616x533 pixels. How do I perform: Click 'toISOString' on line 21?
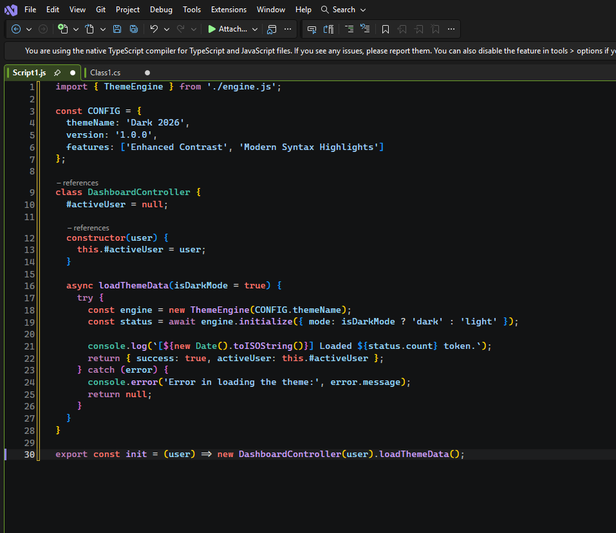(x=263, y=346)
